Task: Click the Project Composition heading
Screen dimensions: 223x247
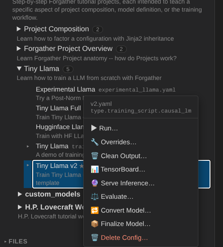Action: point(56,29)
